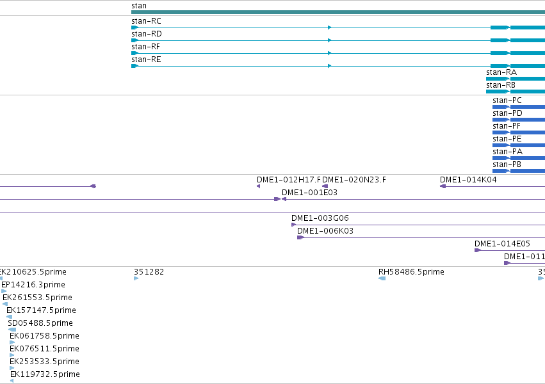
Task: Click the EK253533.5prime EST label
Action: [x=44, y=362]
